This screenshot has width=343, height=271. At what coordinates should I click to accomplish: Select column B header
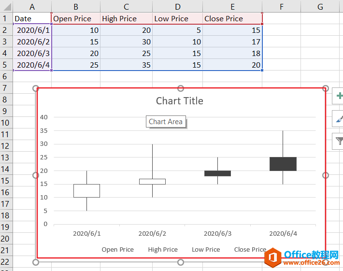pos(76,7)
